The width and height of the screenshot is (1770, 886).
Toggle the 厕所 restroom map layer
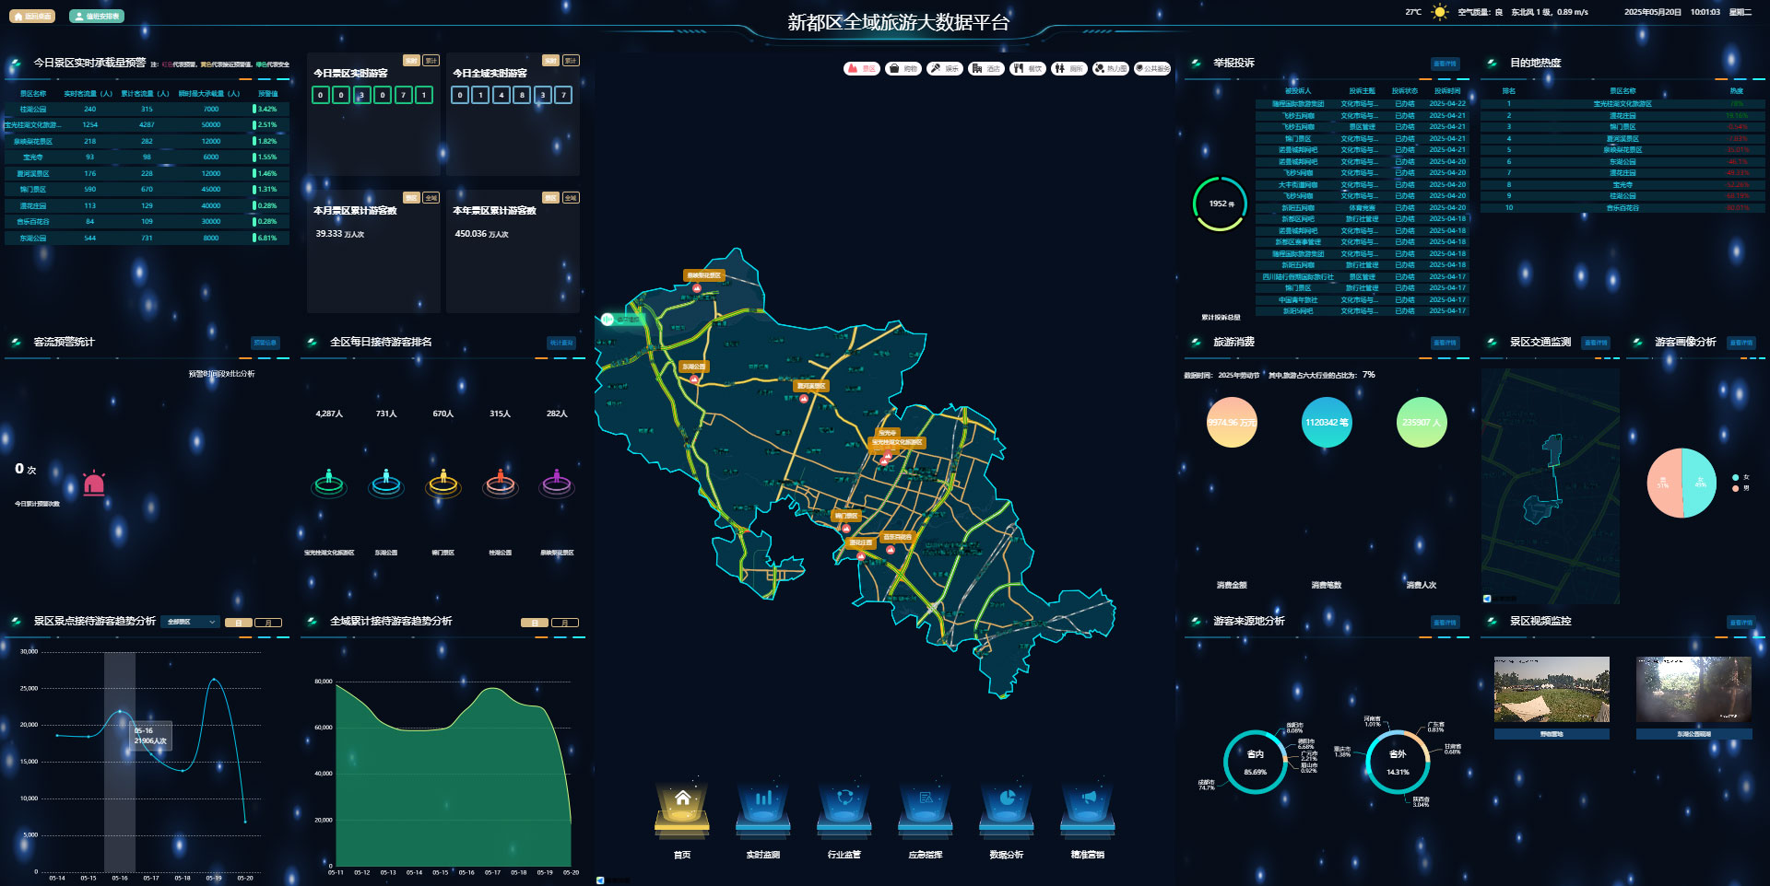point(1069,69)
